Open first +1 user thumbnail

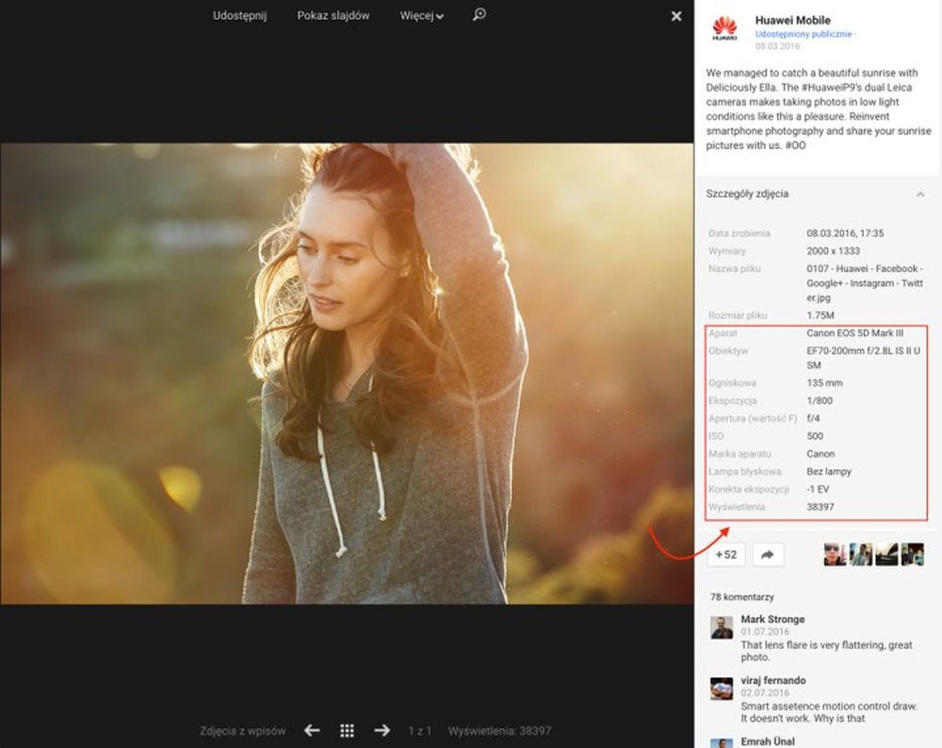pos(835,555)
